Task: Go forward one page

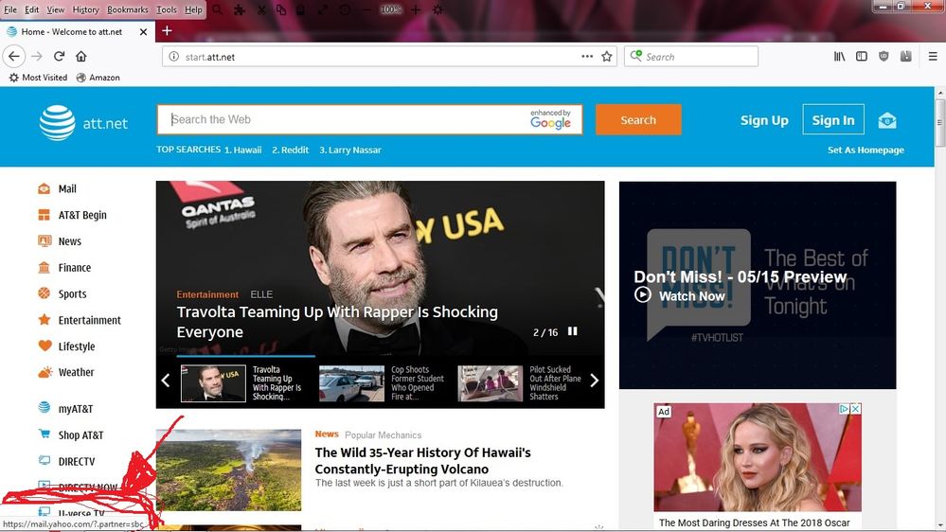Action: (37, 56)
